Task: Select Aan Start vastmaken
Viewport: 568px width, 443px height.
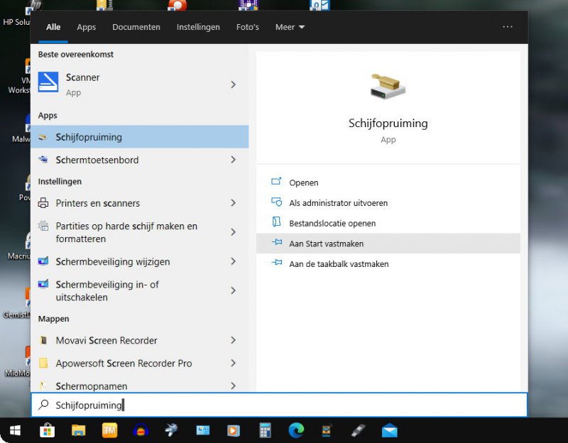Action: click(326, 244)
